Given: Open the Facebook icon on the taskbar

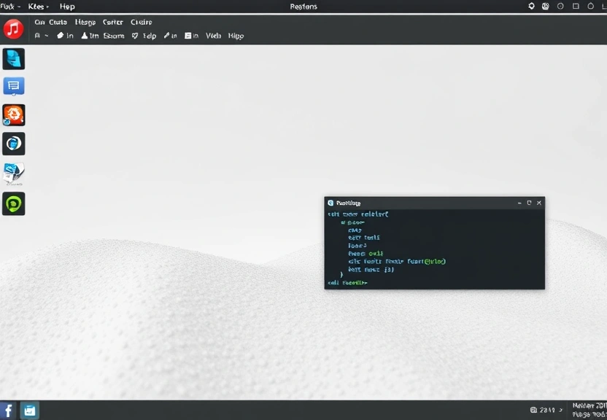Looking at the screenshot, I should (x=8, y=410).
